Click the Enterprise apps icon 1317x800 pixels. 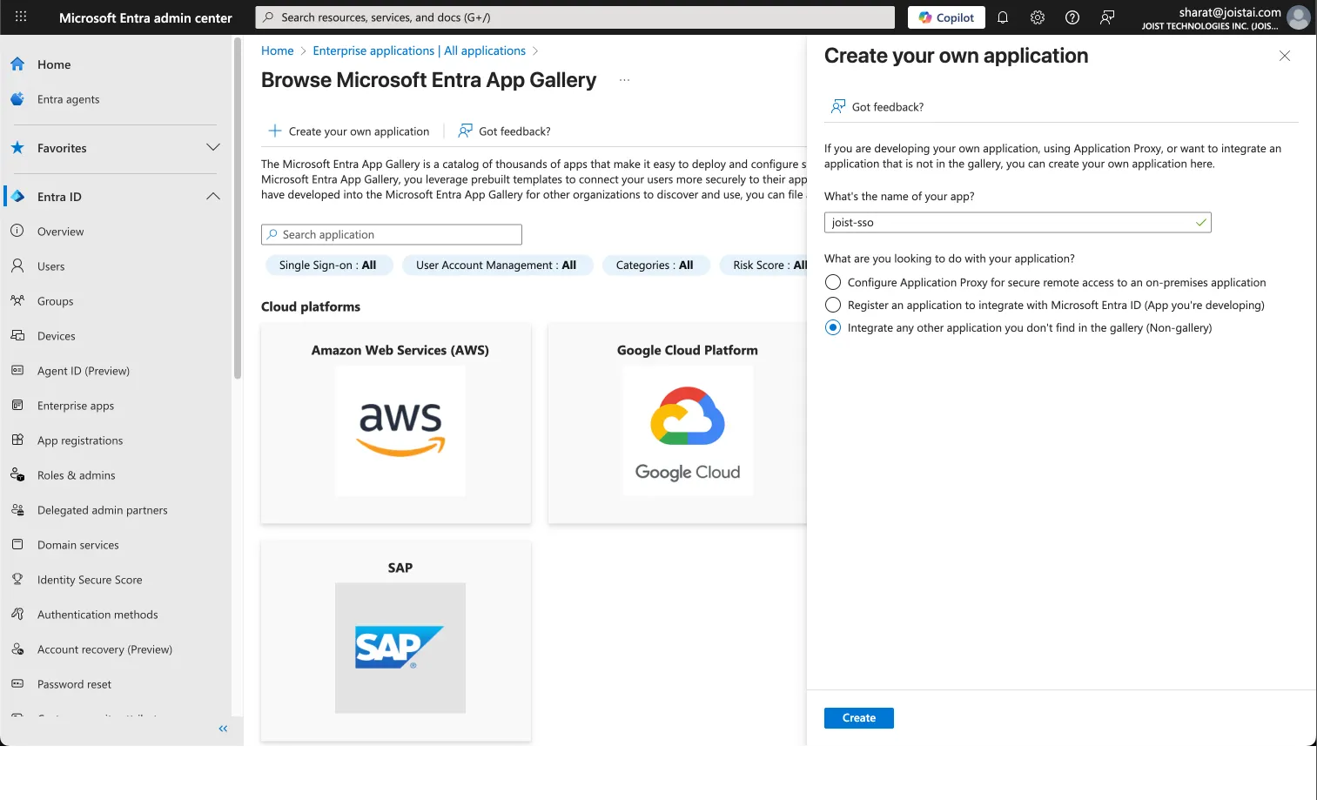[17, 405]
